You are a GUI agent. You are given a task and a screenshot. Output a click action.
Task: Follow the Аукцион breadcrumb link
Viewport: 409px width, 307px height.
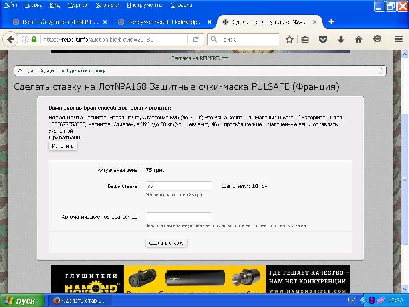coord(50,71)
